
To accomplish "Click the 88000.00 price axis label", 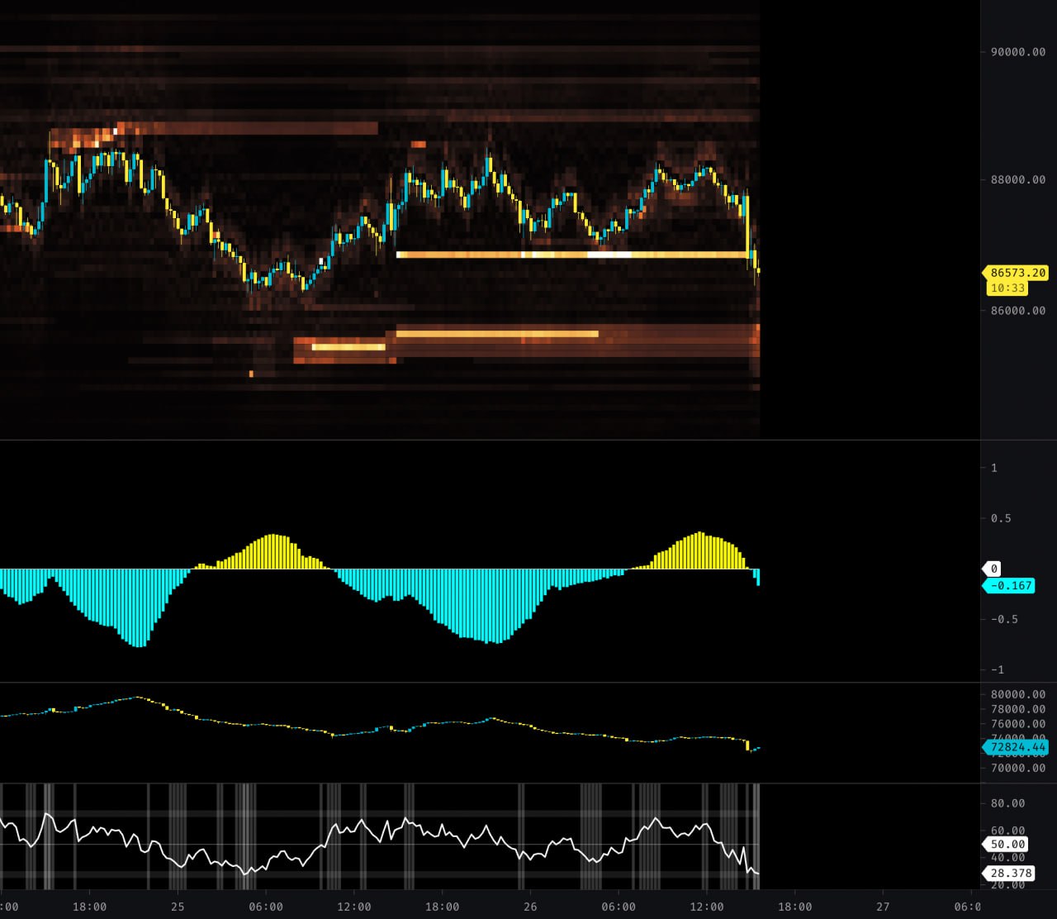I will click(1017, 180).
